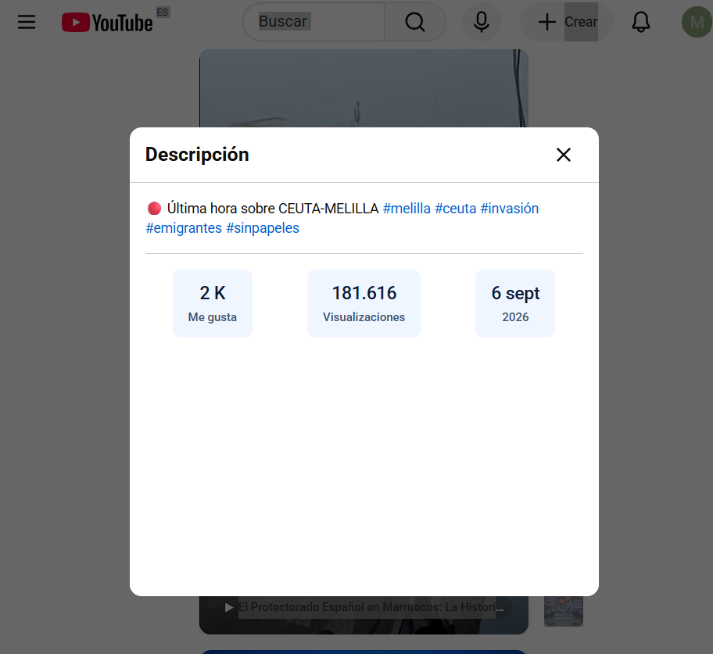Click the 181.616 Visualizaciones stat

pos(364,304)
